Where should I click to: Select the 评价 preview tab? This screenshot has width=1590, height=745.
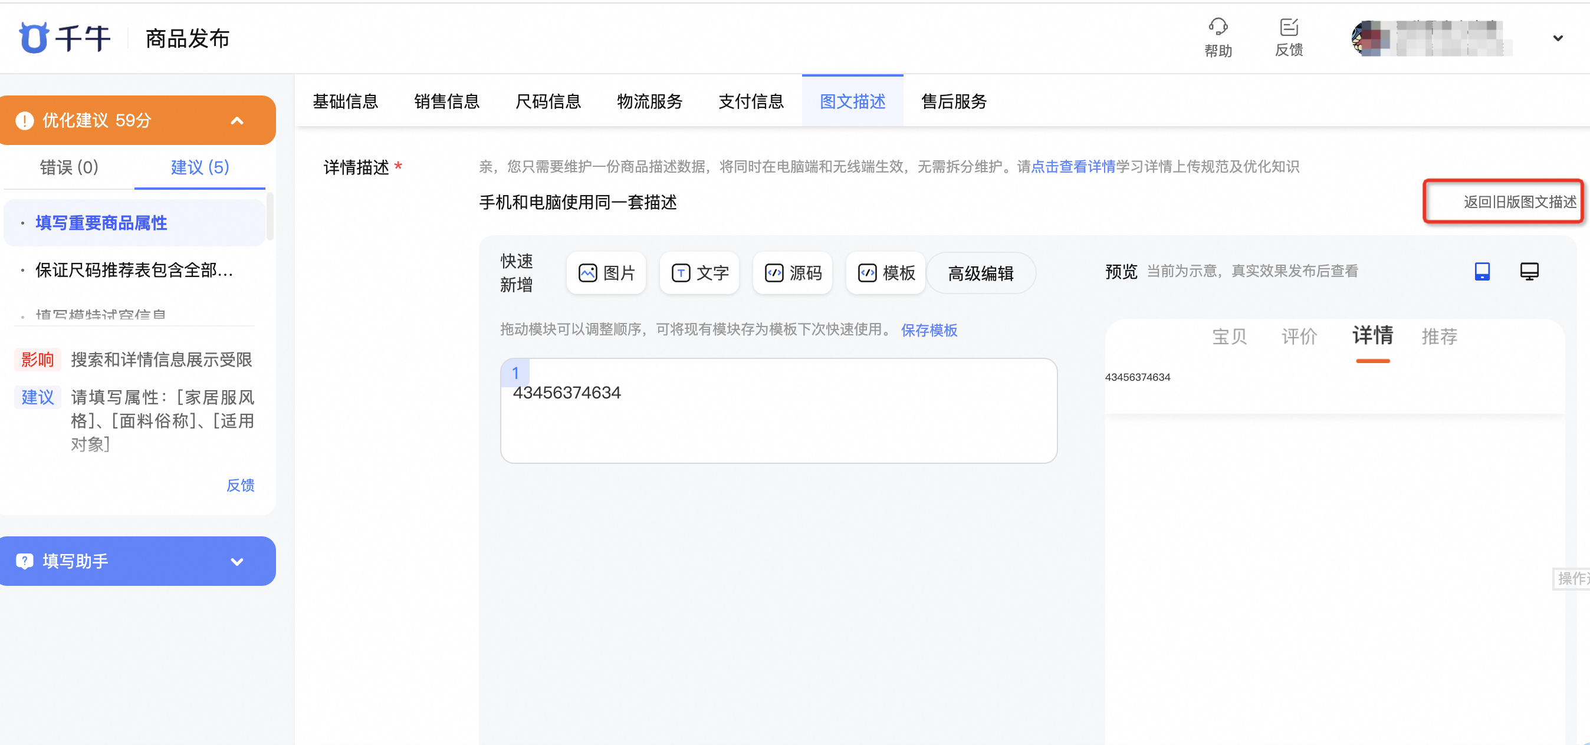tap(1299, 337)
